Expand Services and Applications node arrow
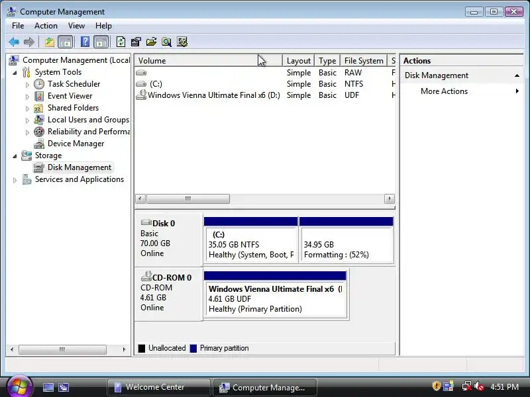Image resolution: width=530 pixels, height=397 pixels. coord(15,180)
